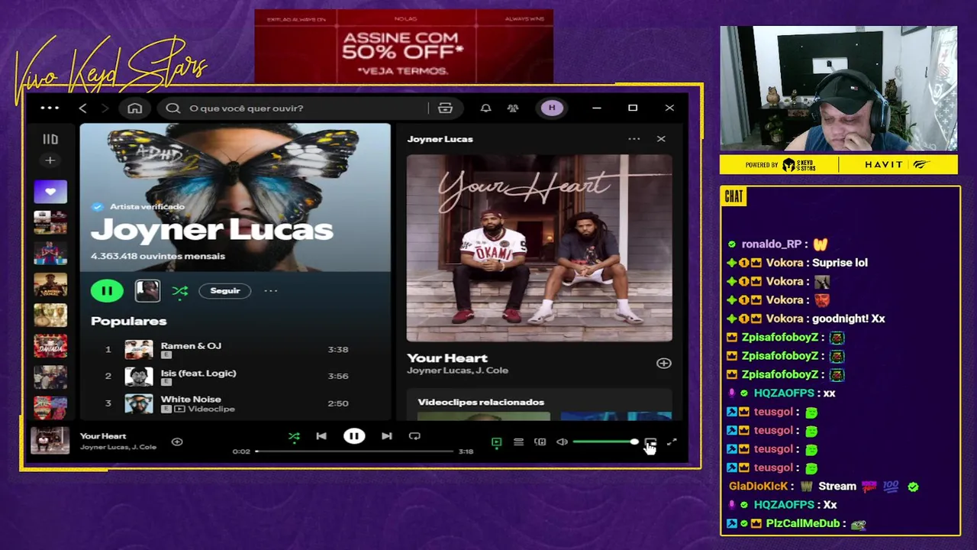
Task: Open the play queue
Action: [x=518, y=442]
